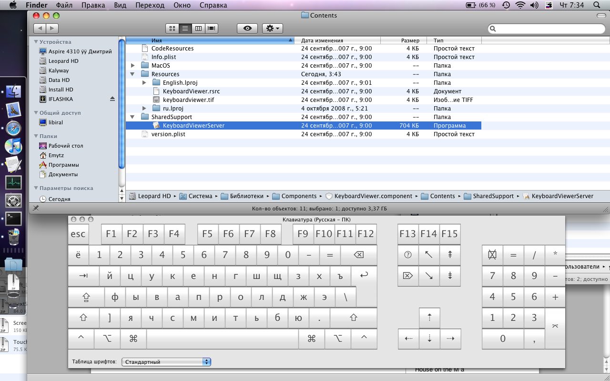This screenshot has height=381, width=610.
Task: Click the up arrow key
Action: [x=429, y=318]
